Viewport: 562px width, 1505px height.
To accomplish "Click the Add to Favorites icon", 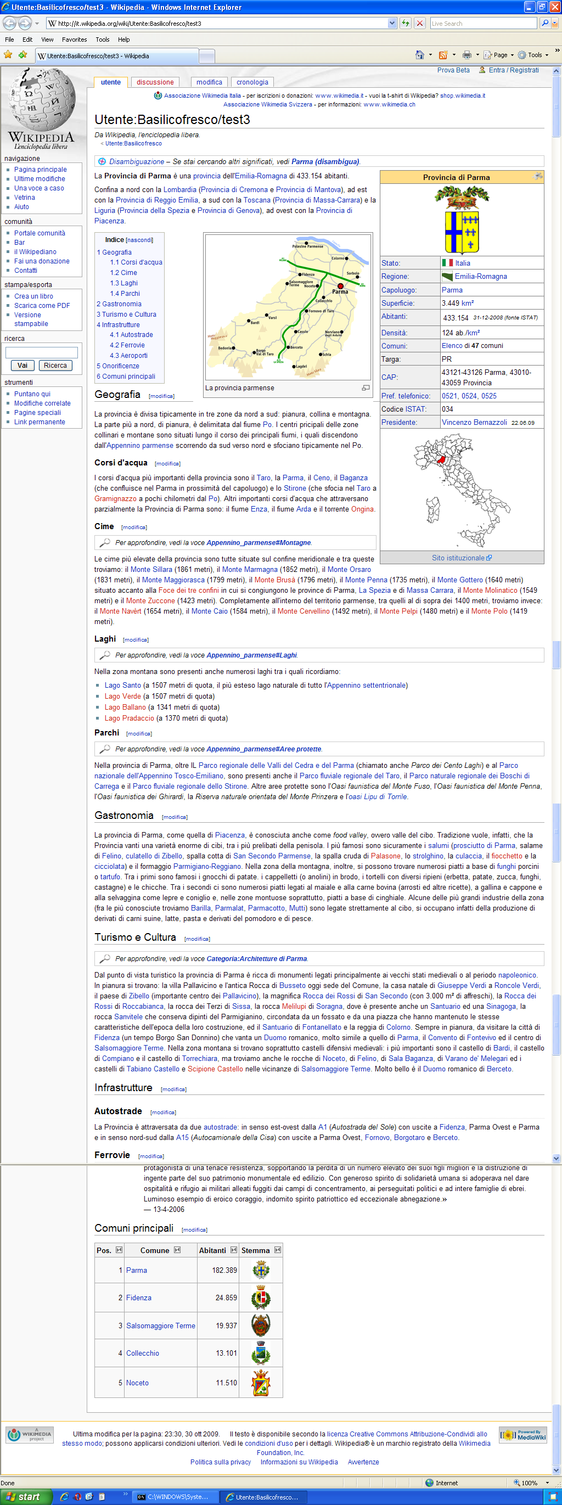I will pos(23,55).
